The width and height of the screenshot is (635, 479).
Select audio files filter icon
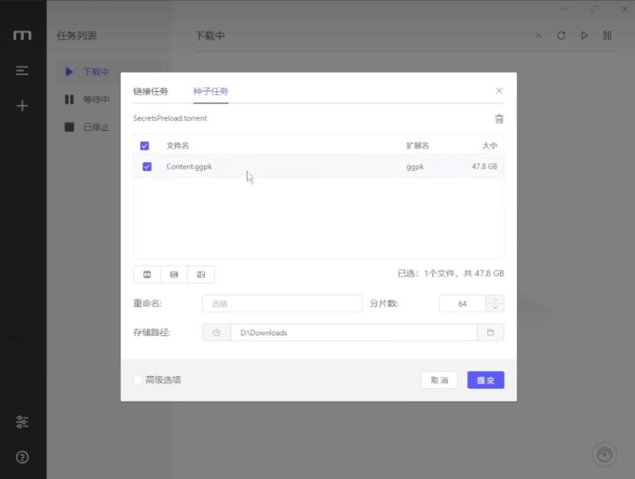pyautogui.click(x=174, y=274)
